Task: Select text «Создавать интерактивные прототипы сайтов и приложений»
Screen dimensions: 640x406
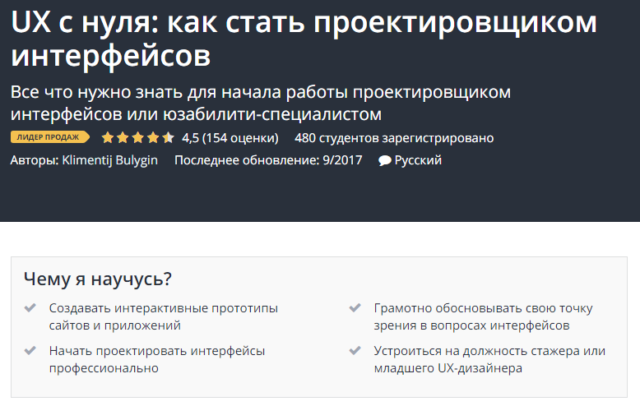Action: tap(163, 316)
